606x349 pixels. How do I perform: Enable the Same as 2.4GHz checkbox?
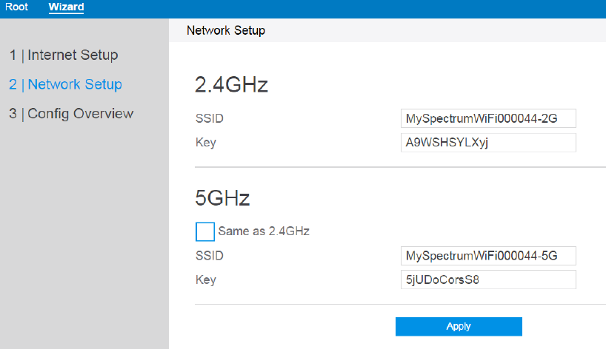(204, 231)
